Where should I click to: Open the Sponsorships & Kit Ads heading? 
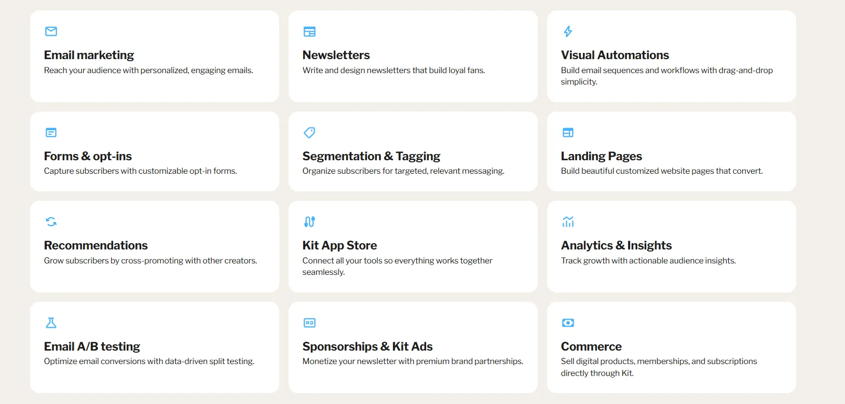coord(367,346)
